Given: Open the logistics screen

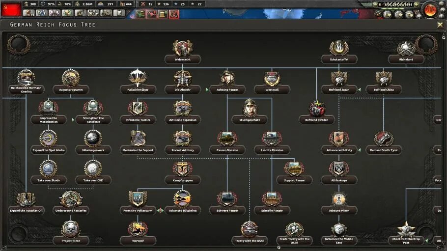Looking at the screenshot, I should [x=119, y=13].
